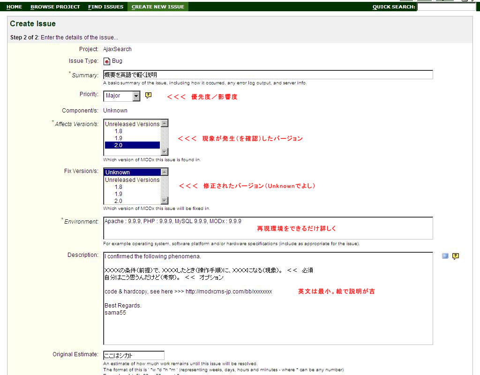Open the FIND ISSUES menu link
Image resolution: width=480 pixels, height=375 pixels.
[105, 7]
